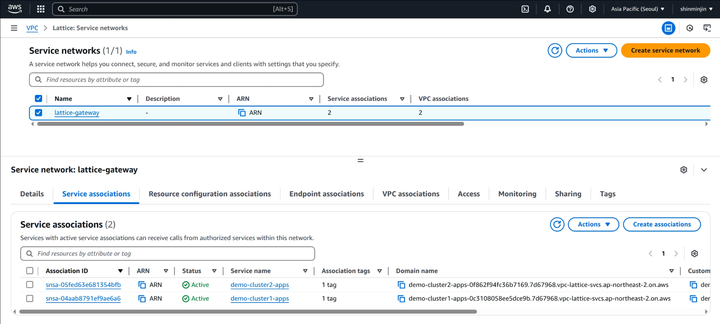Sort by Service associations column
This screenshot has height=324, width=720.
pos(402,99)
